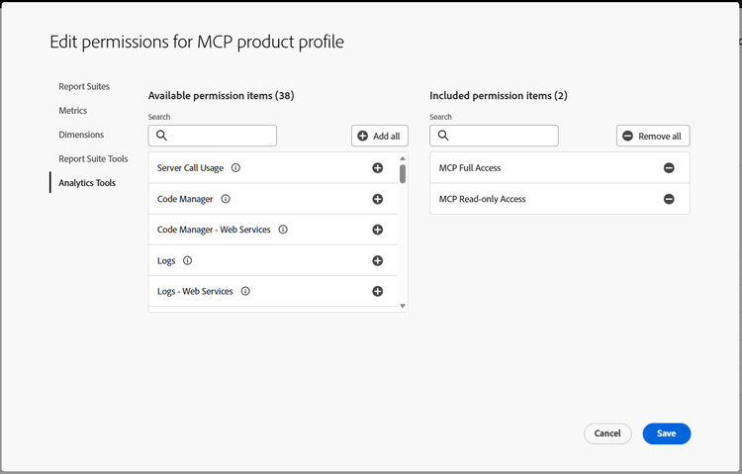The width and height of the screenshot is (742, 474).
Task: Focus the available permission items search field
Action: pos(213,136)
